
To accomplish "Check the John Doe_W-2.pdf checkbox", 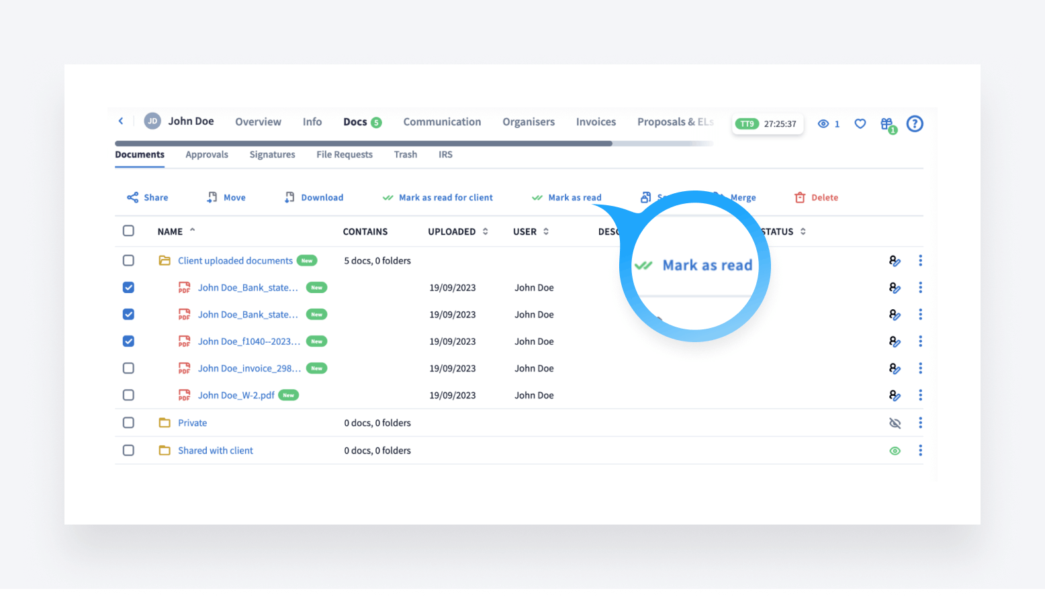I will [x=128, y=395].
